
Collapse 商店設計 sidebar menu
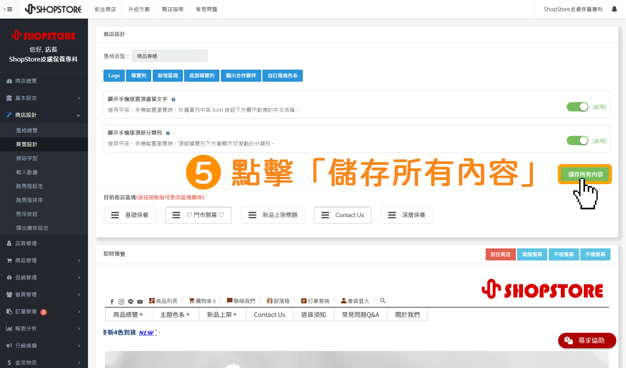(44, 115)
